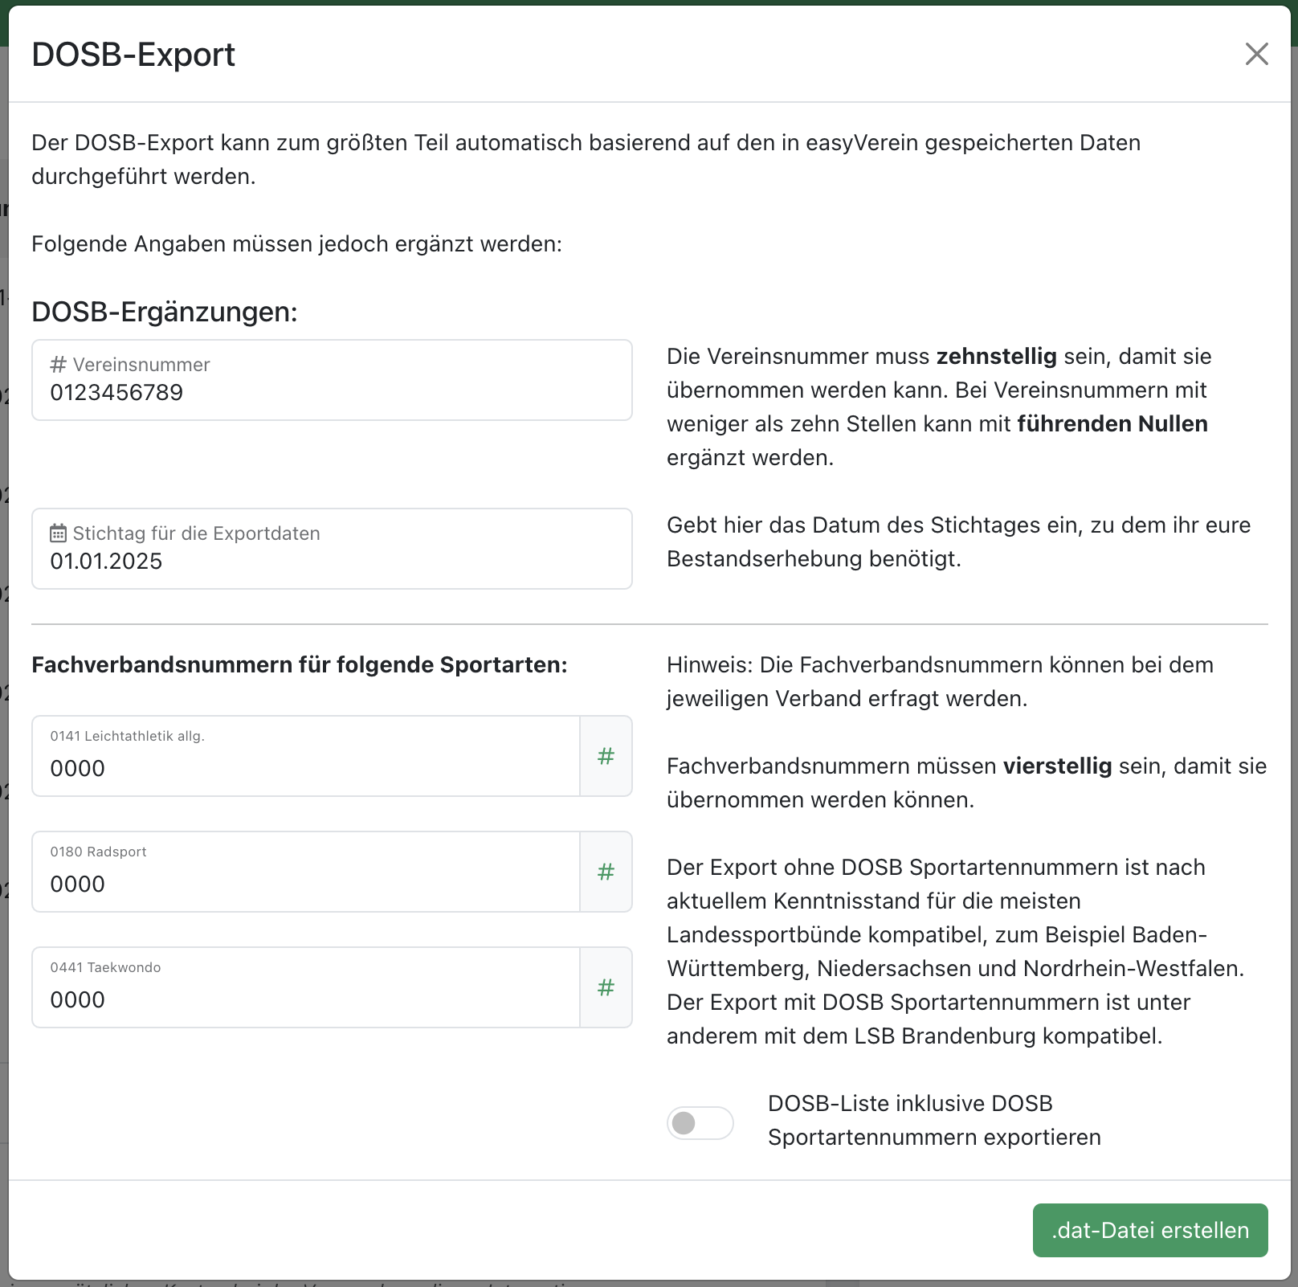The image size is (1298, 1287).
Task: Click the hash button next to Leichtathletik
Action: click(x=606, y=756)
